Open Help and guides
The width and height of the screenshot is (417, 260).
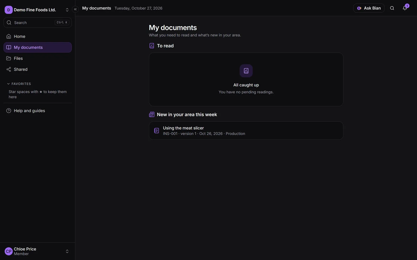coord(38,111)
